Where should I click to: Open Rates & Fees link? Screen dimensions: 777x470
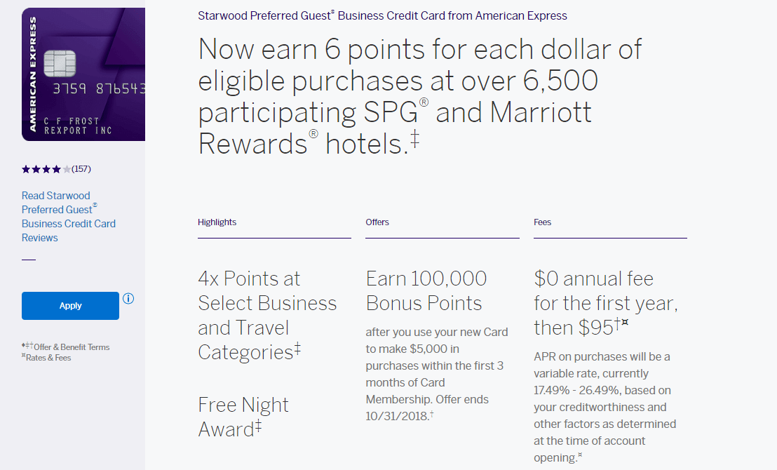tap(48, 358)
